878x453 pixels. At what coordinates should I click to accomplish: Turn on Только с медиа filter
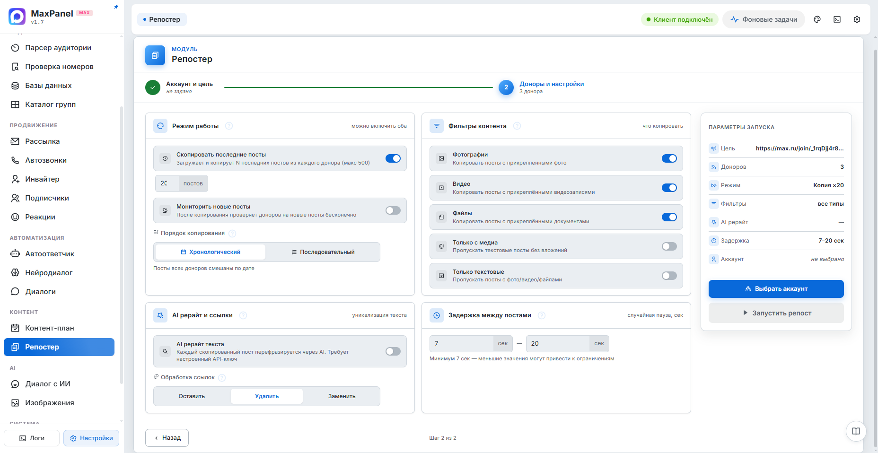tap(669, 246)
